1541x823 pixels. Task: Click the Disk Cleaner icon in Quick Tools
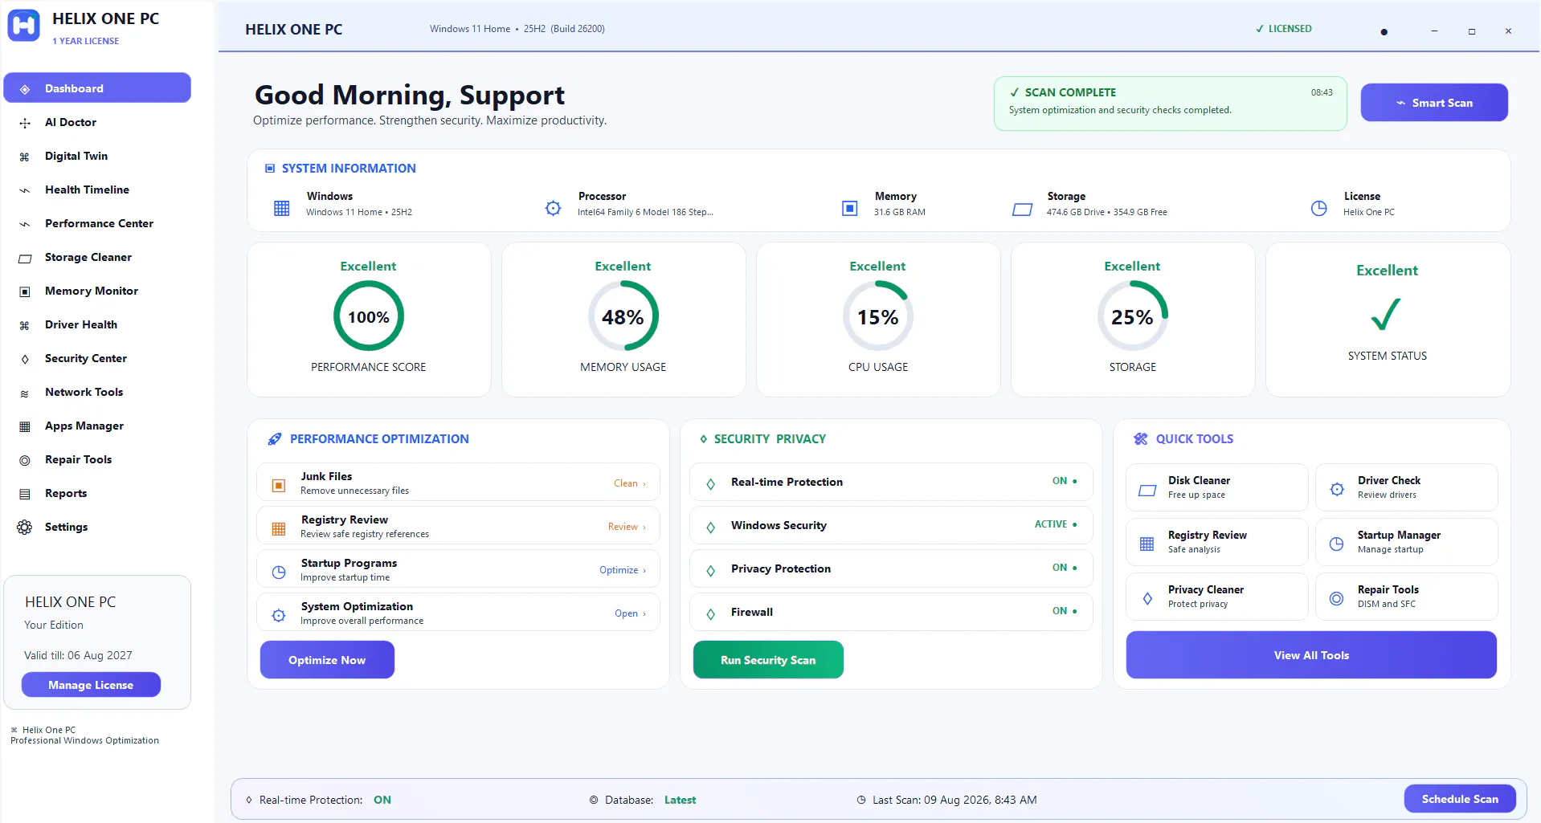(1147, 489)
